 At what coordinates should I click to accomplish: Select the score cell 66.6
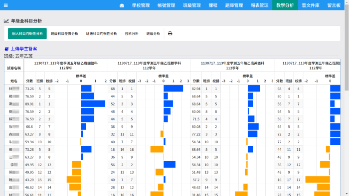coord(29,127)
